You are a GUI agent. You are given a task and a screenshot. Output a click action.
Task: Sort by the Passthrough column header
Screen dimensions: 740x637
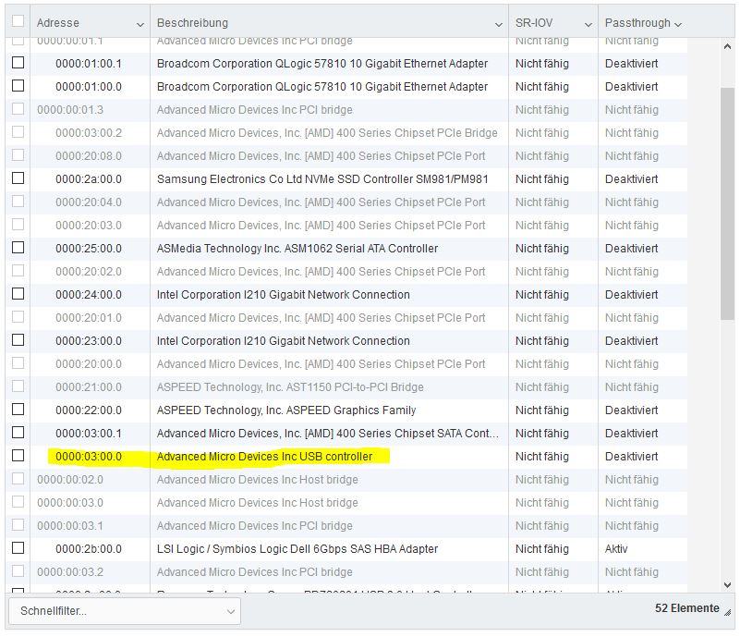637,23
